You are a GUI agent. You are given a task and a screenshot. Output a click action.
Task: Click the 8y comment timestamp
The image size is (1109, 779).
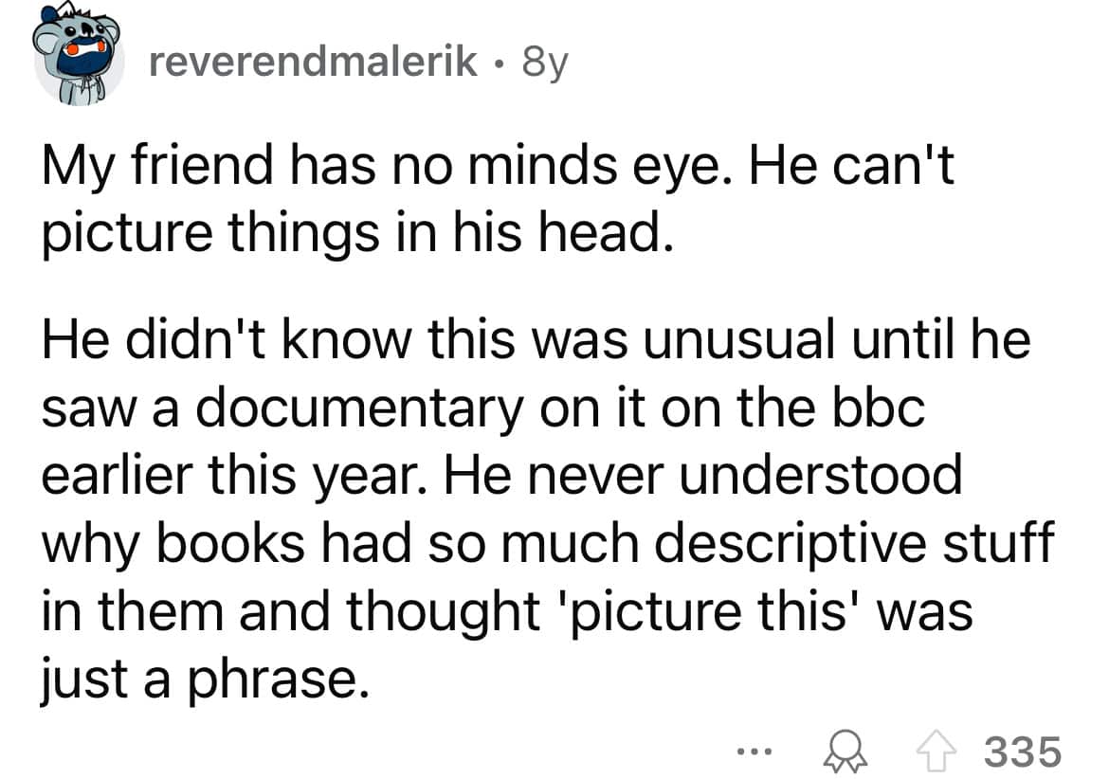(x=542, y=62)
